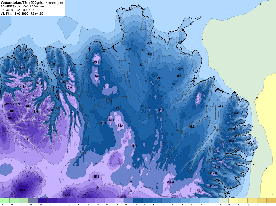Viewport: 276px width, 206px height.
Task: Click the -17.9 temperature value
Action: click(x=67, y=195)
